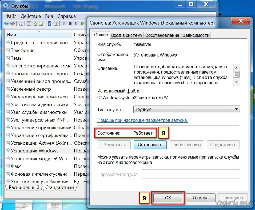Click the Приостановить button
Viewport: 255px width, 210px height.
[186, 145]
